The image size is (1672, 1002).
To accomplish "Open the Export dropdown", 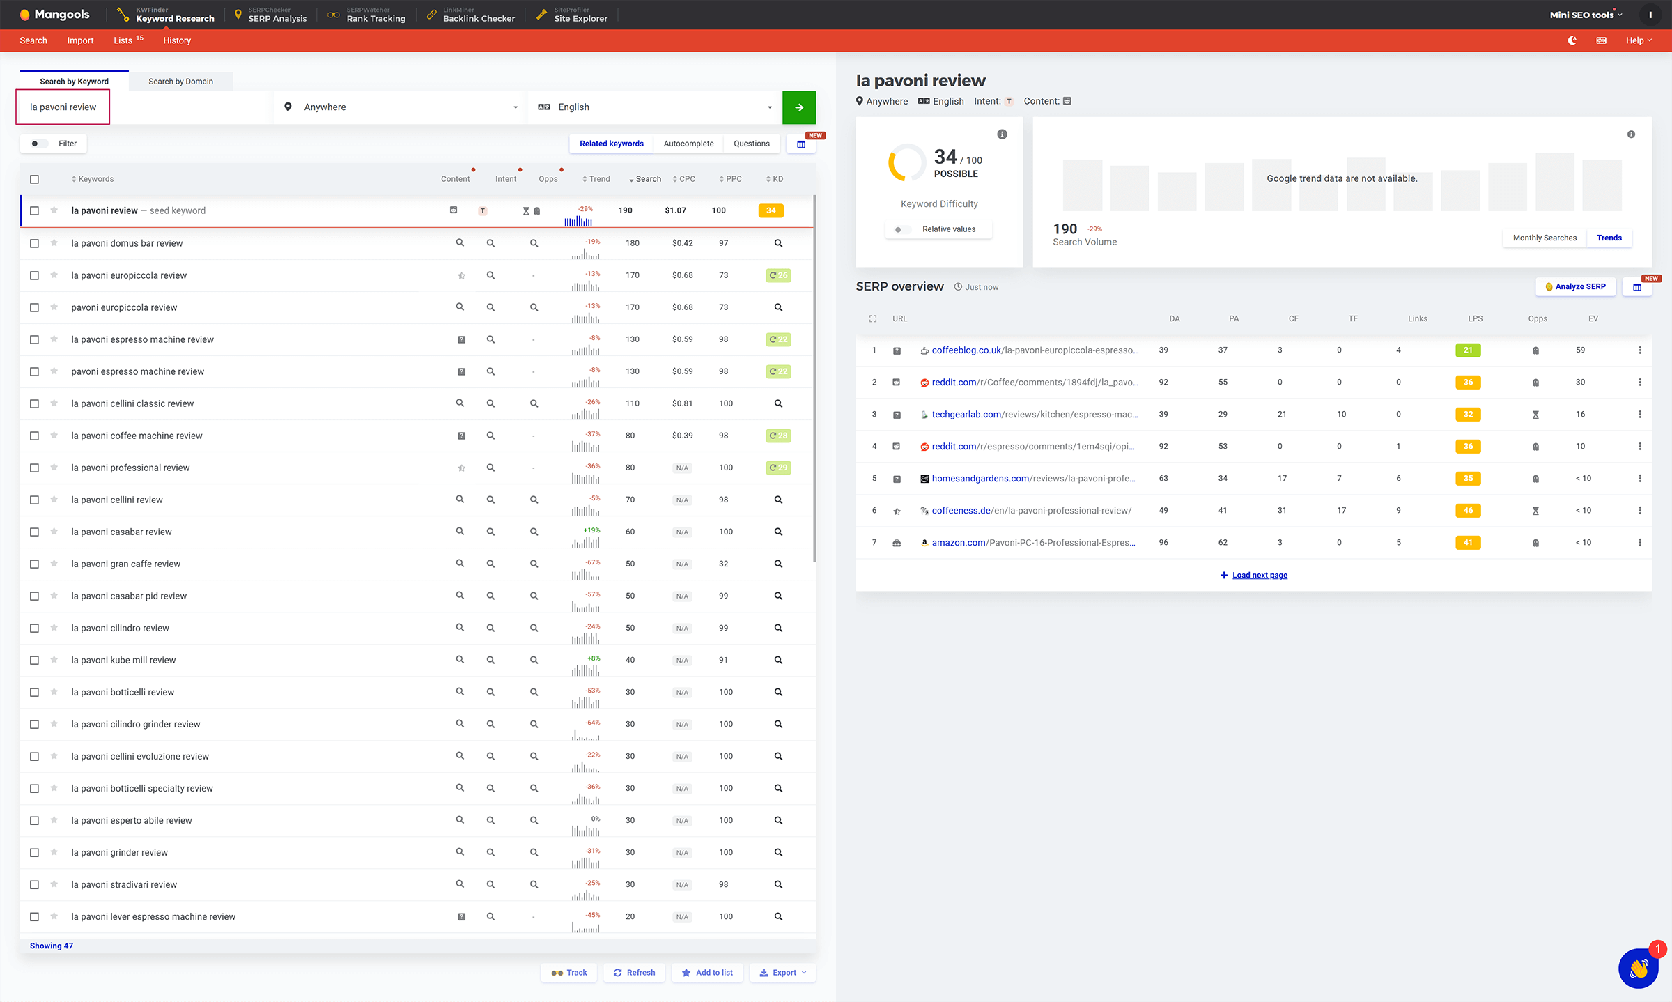I will click(x=782, y=973).
